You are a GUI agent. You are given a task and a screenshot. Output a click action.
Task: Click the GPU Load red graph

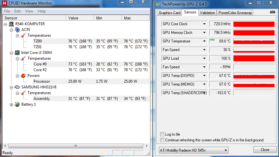[x=254, y=58]
